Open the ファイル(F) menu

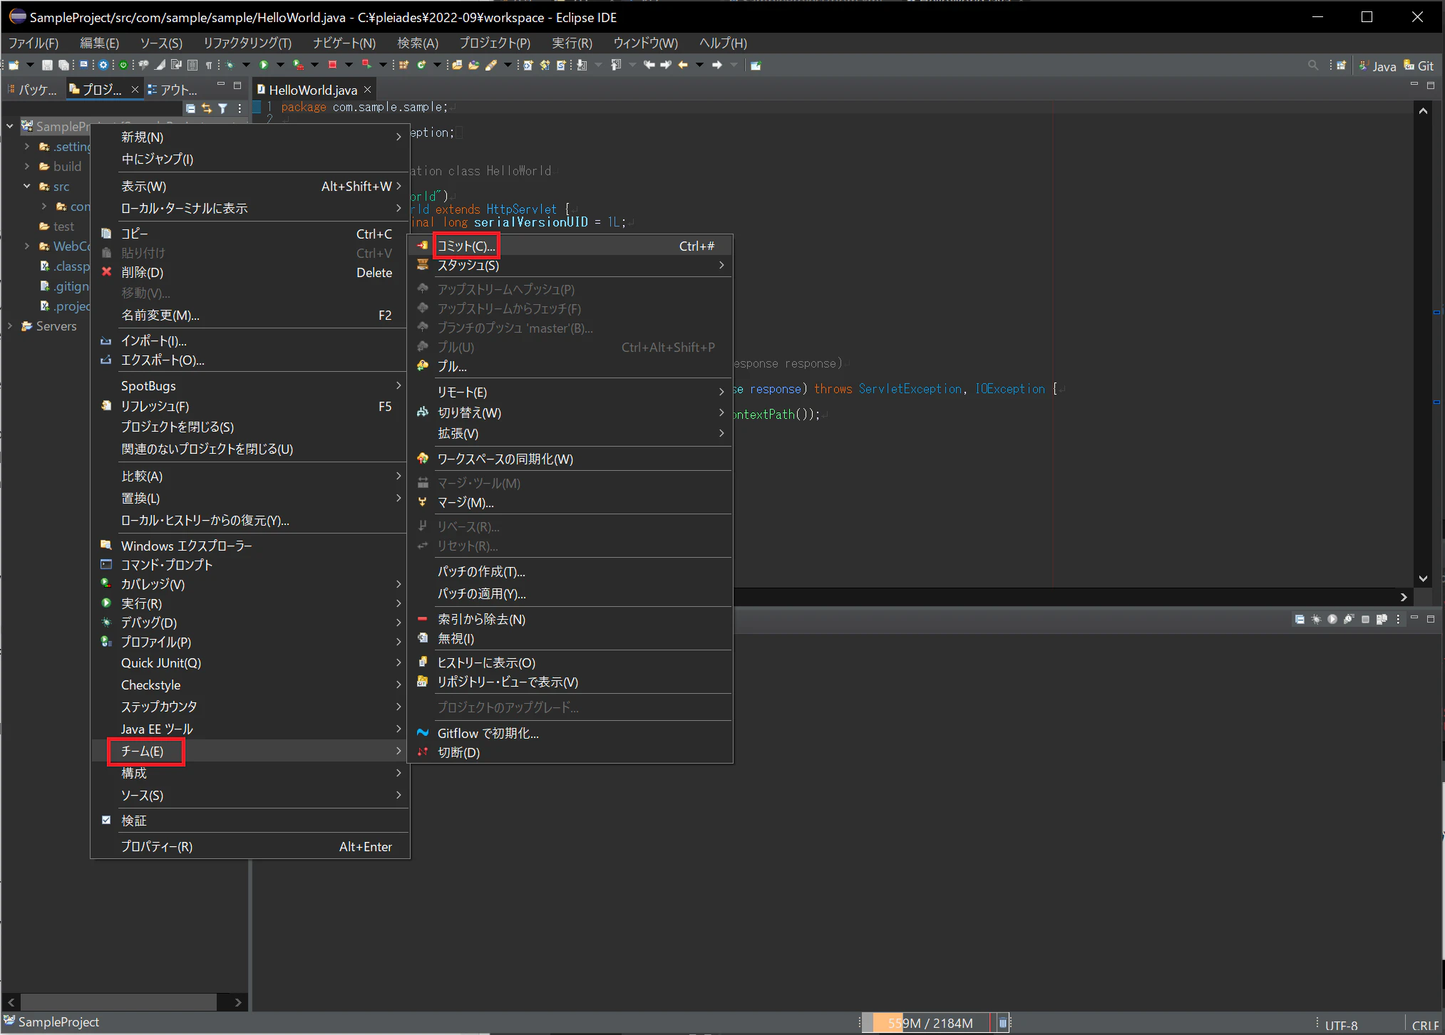tap(34, 43)
